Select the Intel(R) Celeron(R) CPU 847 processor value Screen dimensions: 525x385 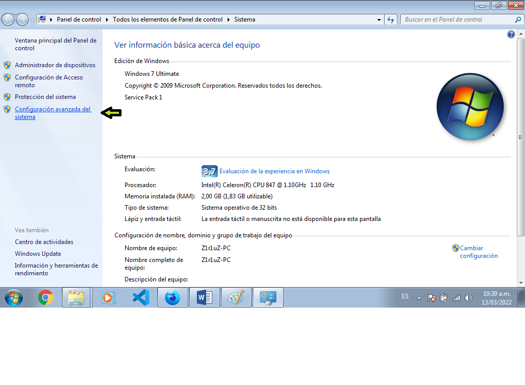click(x=268, y=185)
